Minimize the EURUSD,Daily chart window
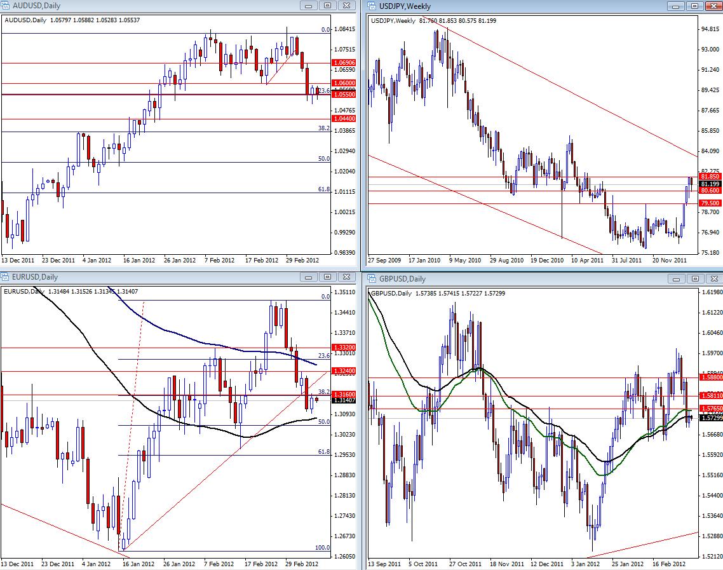 (x=309, y=276)
